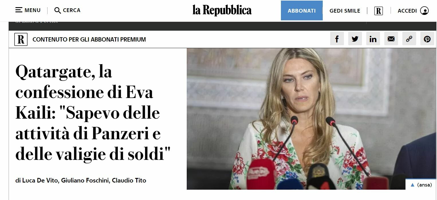Expand the ansa photo credit triangle
Screen dimensions: 437x200
413,185
